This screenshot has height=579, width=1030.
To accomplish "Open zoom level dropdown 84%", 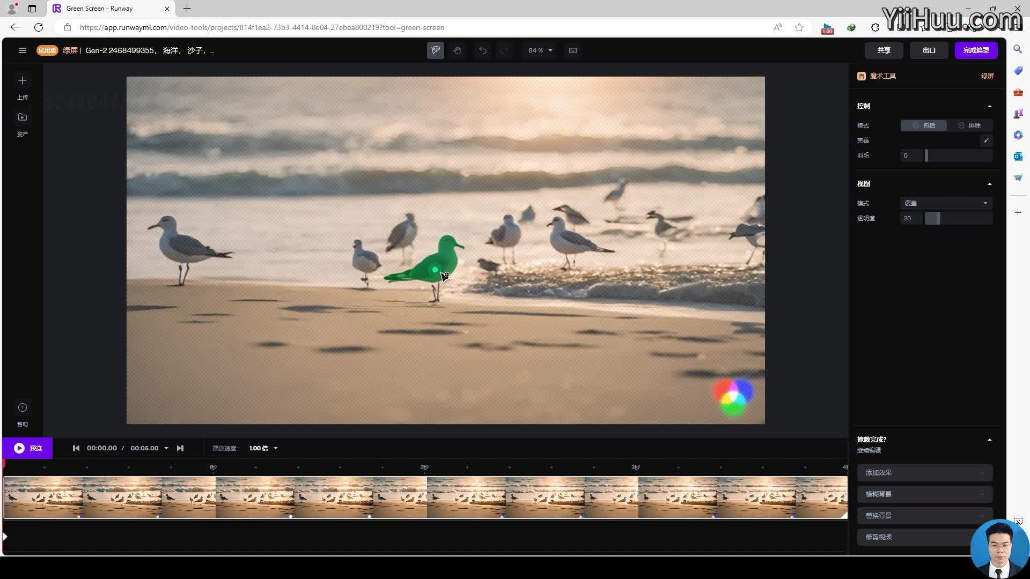I will coord(540,50).
